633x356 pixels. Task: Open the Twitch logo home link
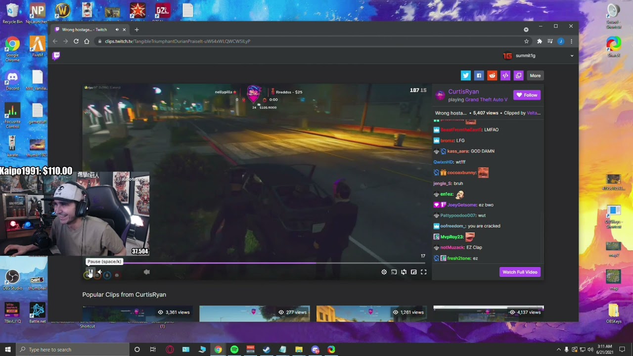coord(56,55)
